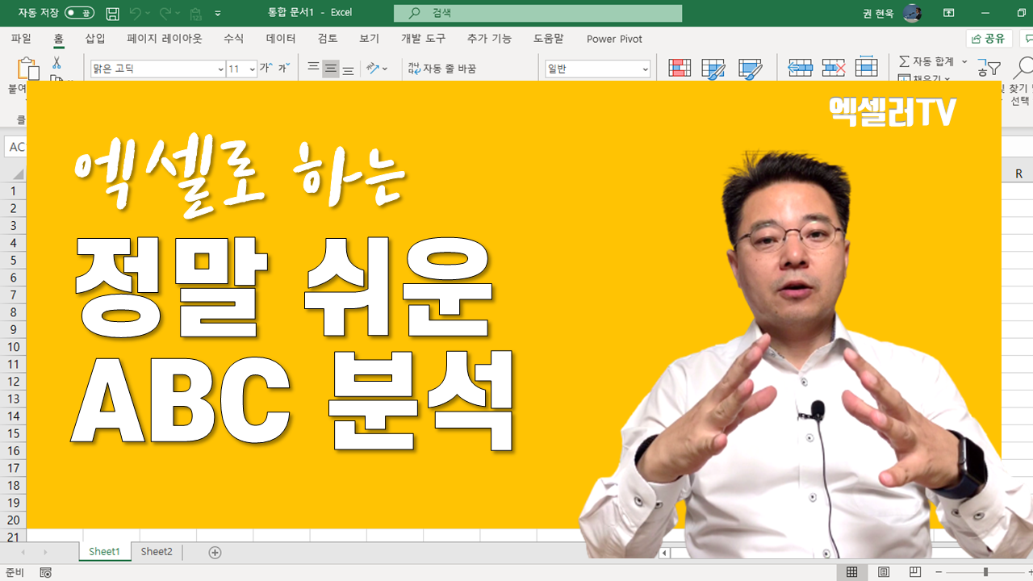Click the Top Align icon
The image size is (1033, 581).
[313, 69]
